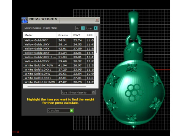Image resolution: width=182 pixels, height=136 pixels.
Task: Select the Yellow Gold:18KY row
Action: click(x=58, y=53)
